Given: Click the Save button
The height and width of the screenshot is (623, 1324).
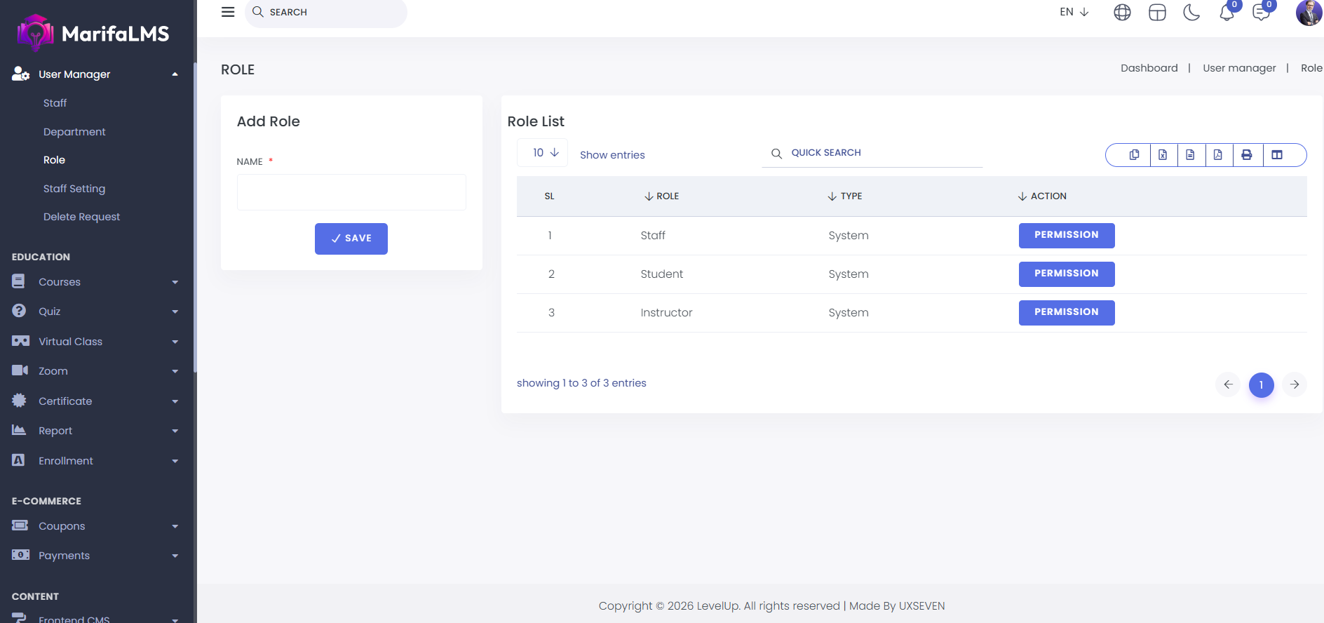Looking at the screenshot, I should (351, 239).
